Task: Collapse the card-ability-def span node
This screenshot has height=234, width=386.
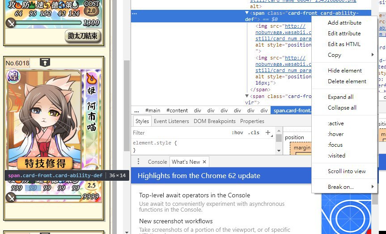Action: point(246,13)
